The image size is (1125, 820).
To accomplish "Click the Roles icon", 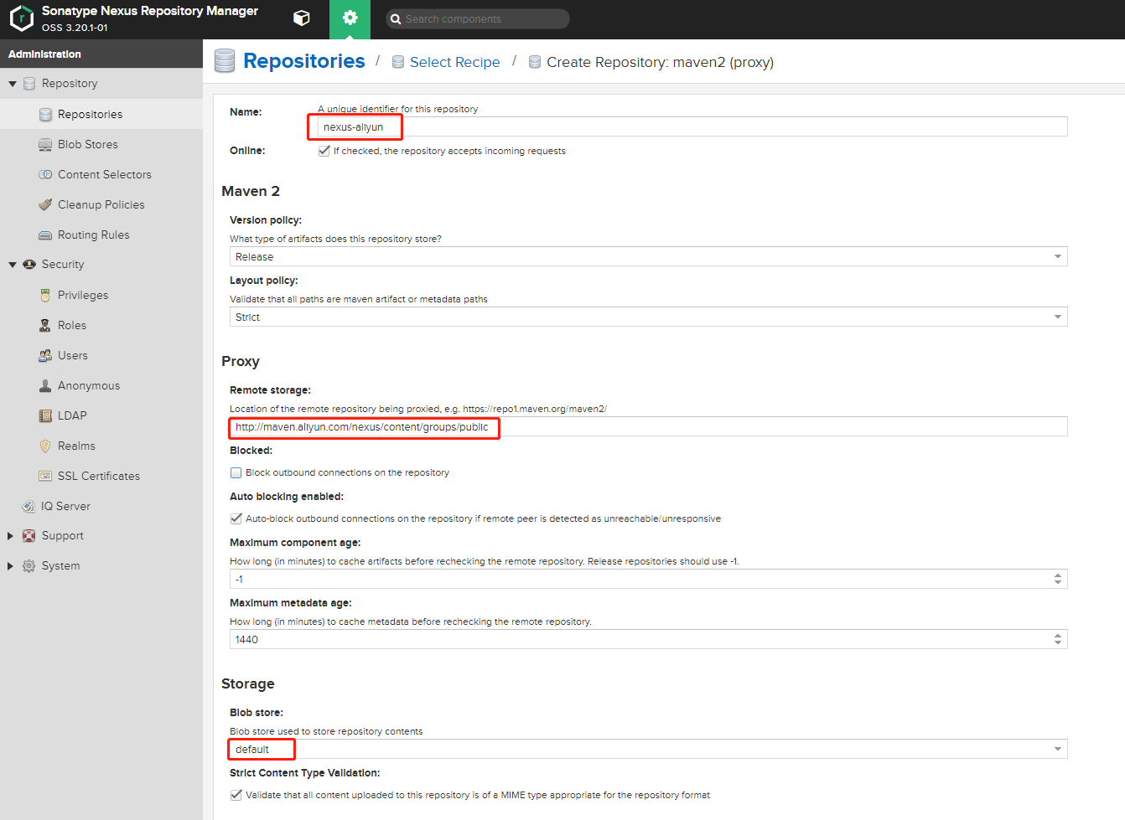I will [x=45, y=326].
